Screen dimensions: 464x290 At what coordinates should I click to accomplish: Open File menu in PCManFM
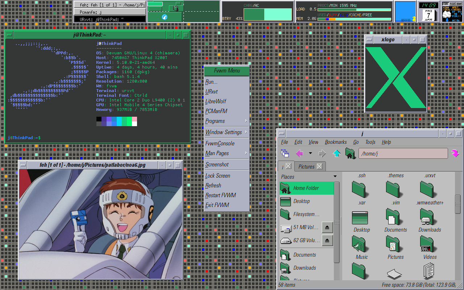285,142
